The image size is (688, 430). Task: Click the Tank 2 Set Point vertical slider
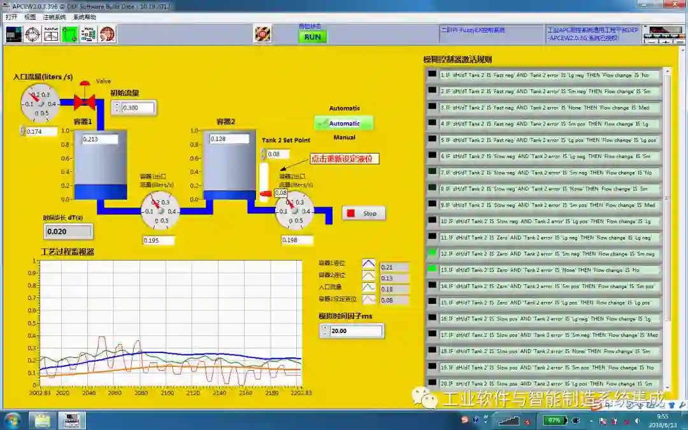(x=264, y=182)
